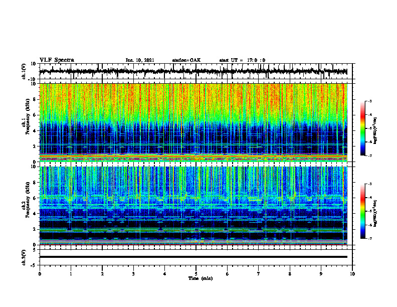Image resolution: width=397 pixels, height=307 pixels.
Task: Click the "6" kHz tick of ch.2 spectrogram
Action: 35,198
